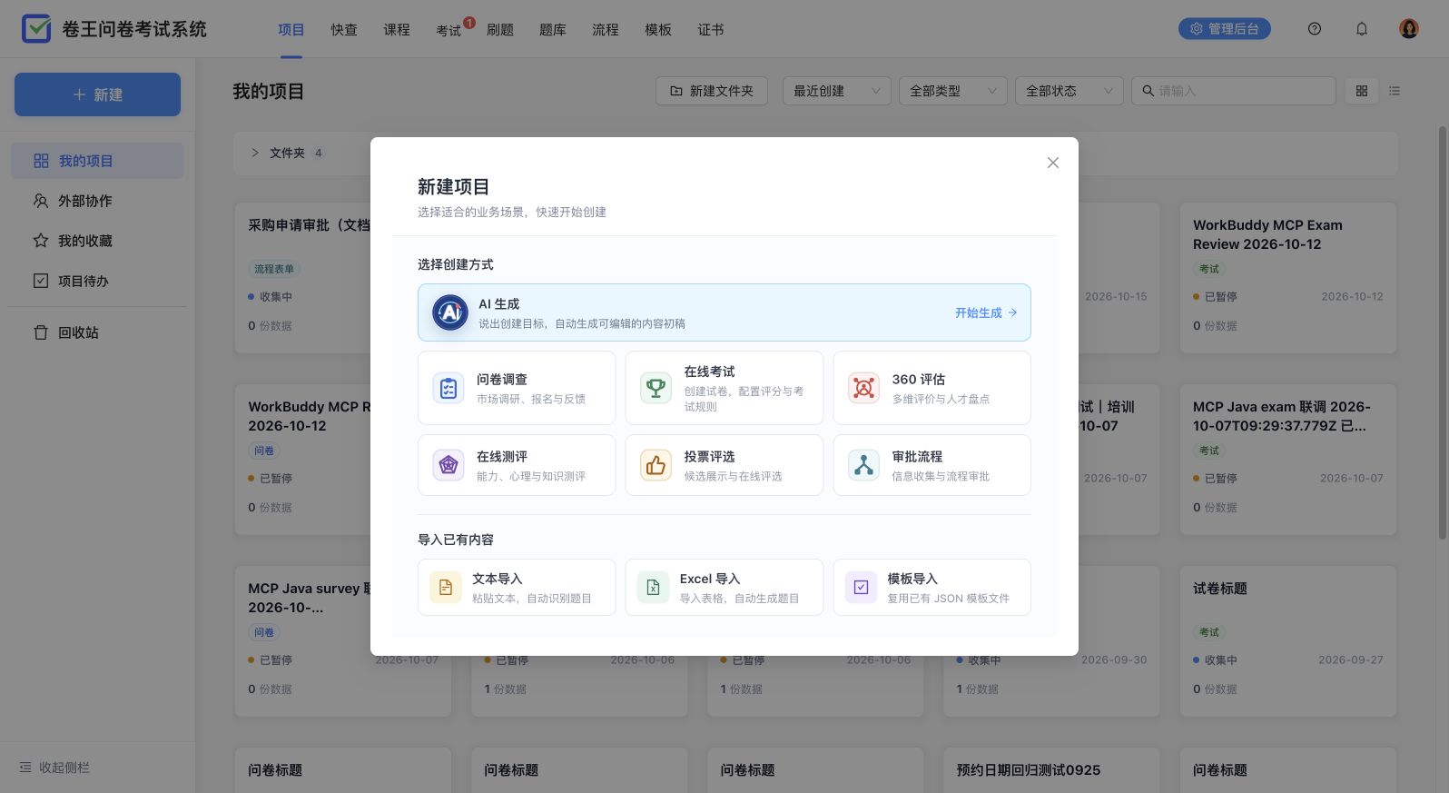
Task: Click the project search input field
Action: [1234, 91]
